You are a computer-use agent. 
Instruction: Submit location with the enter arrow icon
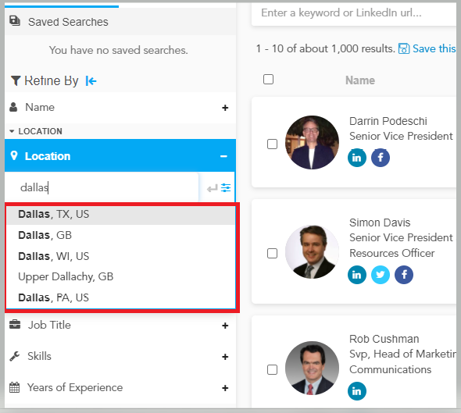pyautogui.click(x=213, y=188)
